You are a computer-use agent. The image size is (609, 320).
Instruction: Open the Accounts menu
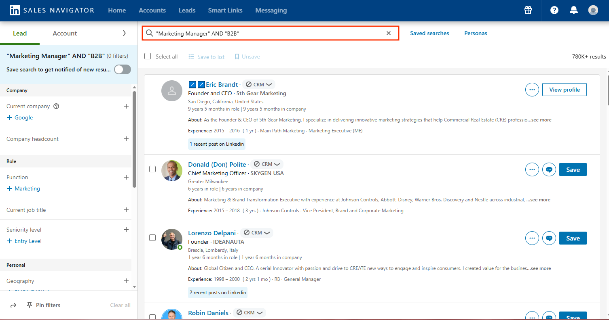(x=152, y=10)
